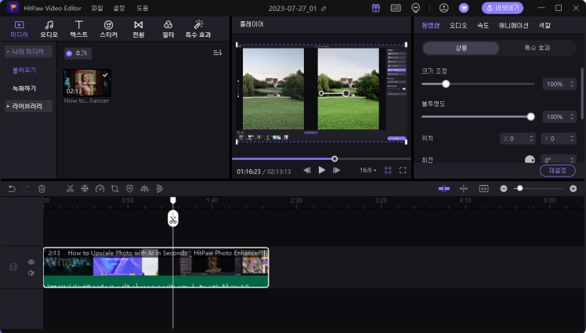The height and width of the screenshot is (333, 586).
Task: Click the 불투명도 opacity slider handle
Action: tap(530, 117)
